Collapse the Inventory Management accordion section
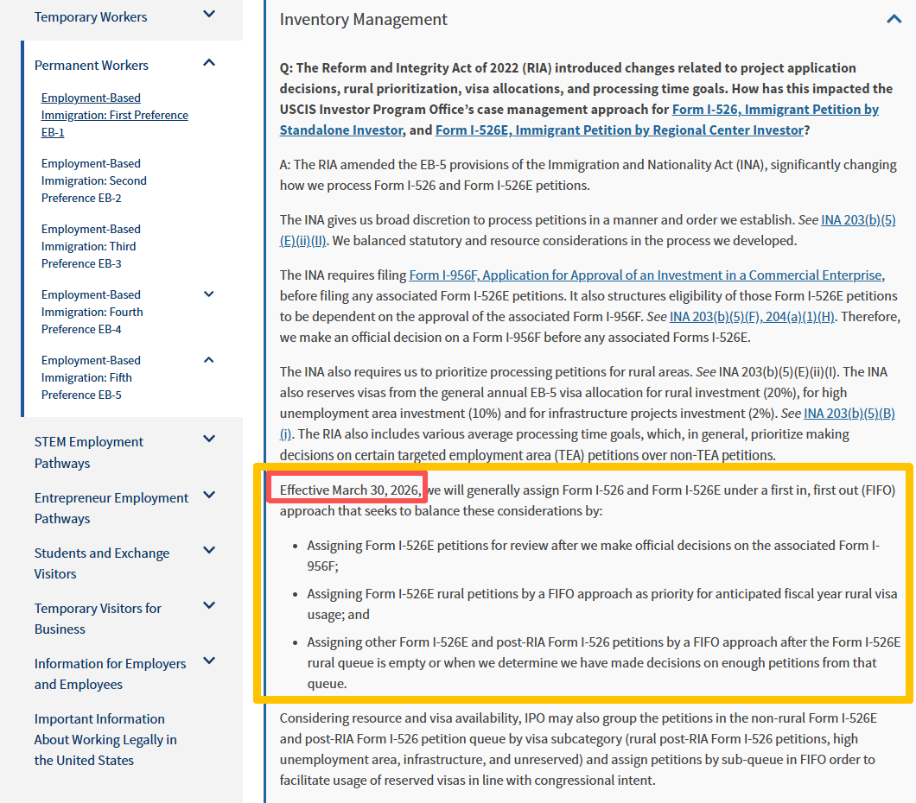This screenshot has height=803, width=916. coord(894,19)
